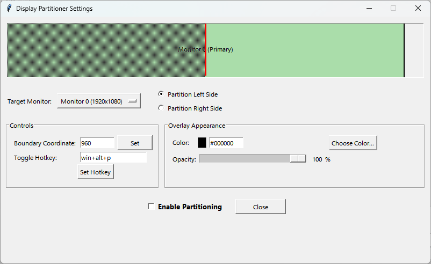The image size is (431, 264).
Task: Click the Opacity slider trough
Action: coord(253,159)
